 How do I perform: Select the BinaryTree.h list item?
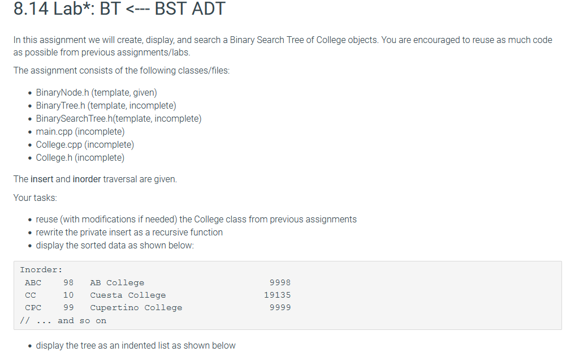click(x=106, y=105)
